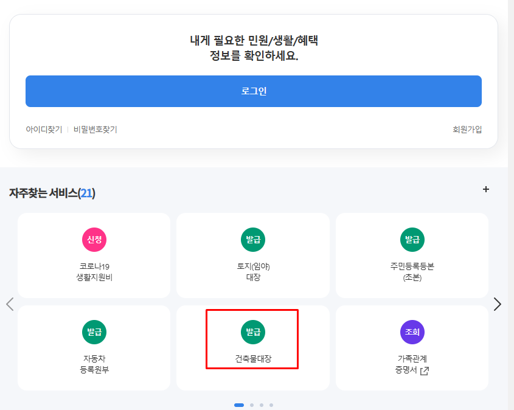This screenshot has height=410, width=514.
Task: Click the blue 로그인 button
Action: [x=254, y=91]
